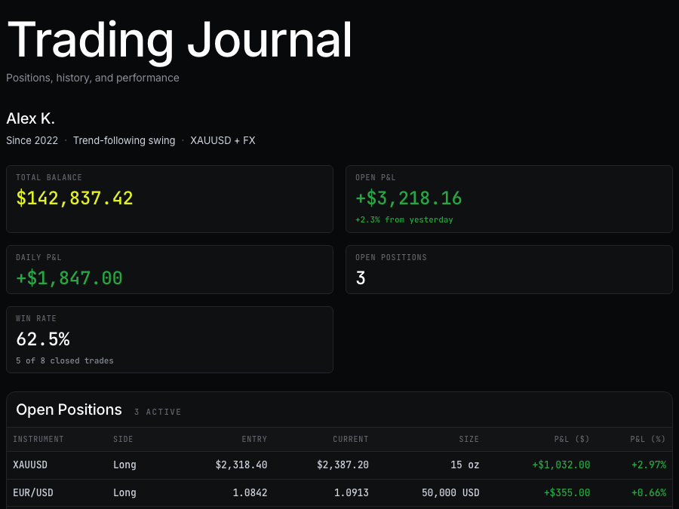
Task: Click the Daily P&L value +$1,847.00
Action: click(x=69, y=277)
